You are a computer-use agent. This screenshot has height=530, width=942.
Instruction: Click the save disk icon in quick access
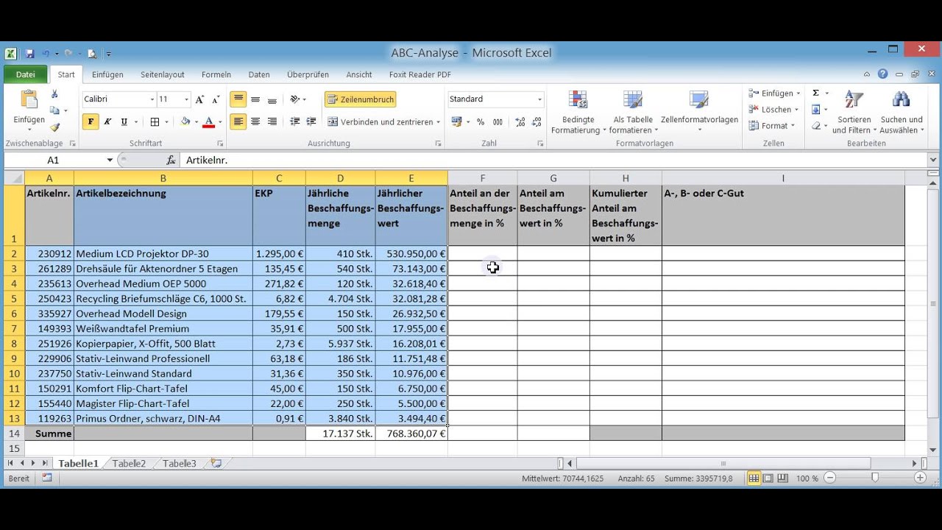pyautogui.click(x=30, y=54)
